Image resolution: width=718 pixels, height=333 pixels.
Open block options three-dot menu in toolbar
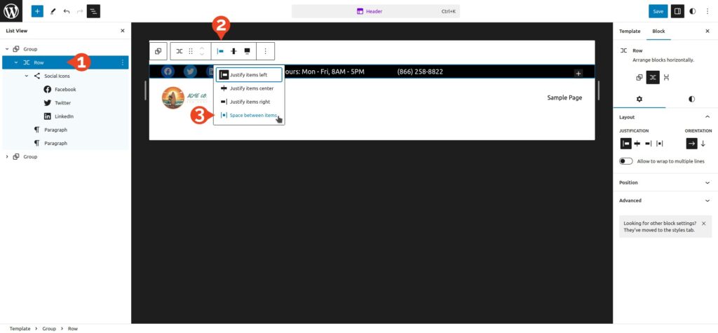coord(266,51)
